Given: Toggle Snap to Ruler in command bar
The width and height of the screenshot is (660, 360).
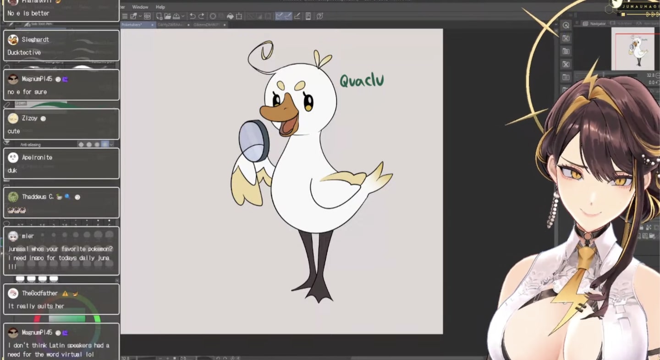Looking at the screenshot, I should point(279,16).
